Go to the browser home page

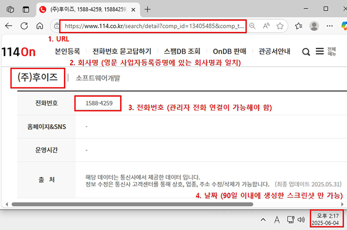(40, 26)
